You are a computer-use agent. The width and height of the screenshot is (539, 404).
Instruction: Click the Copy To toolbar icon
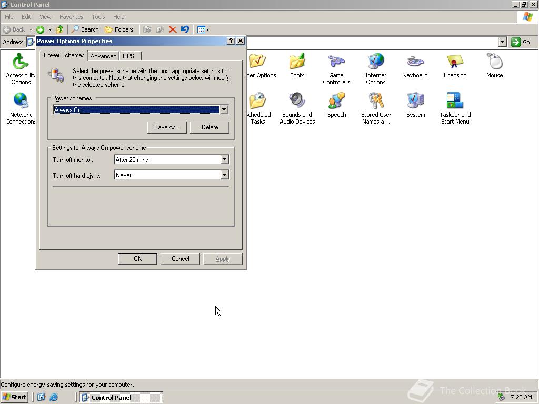tap(160, 29)
